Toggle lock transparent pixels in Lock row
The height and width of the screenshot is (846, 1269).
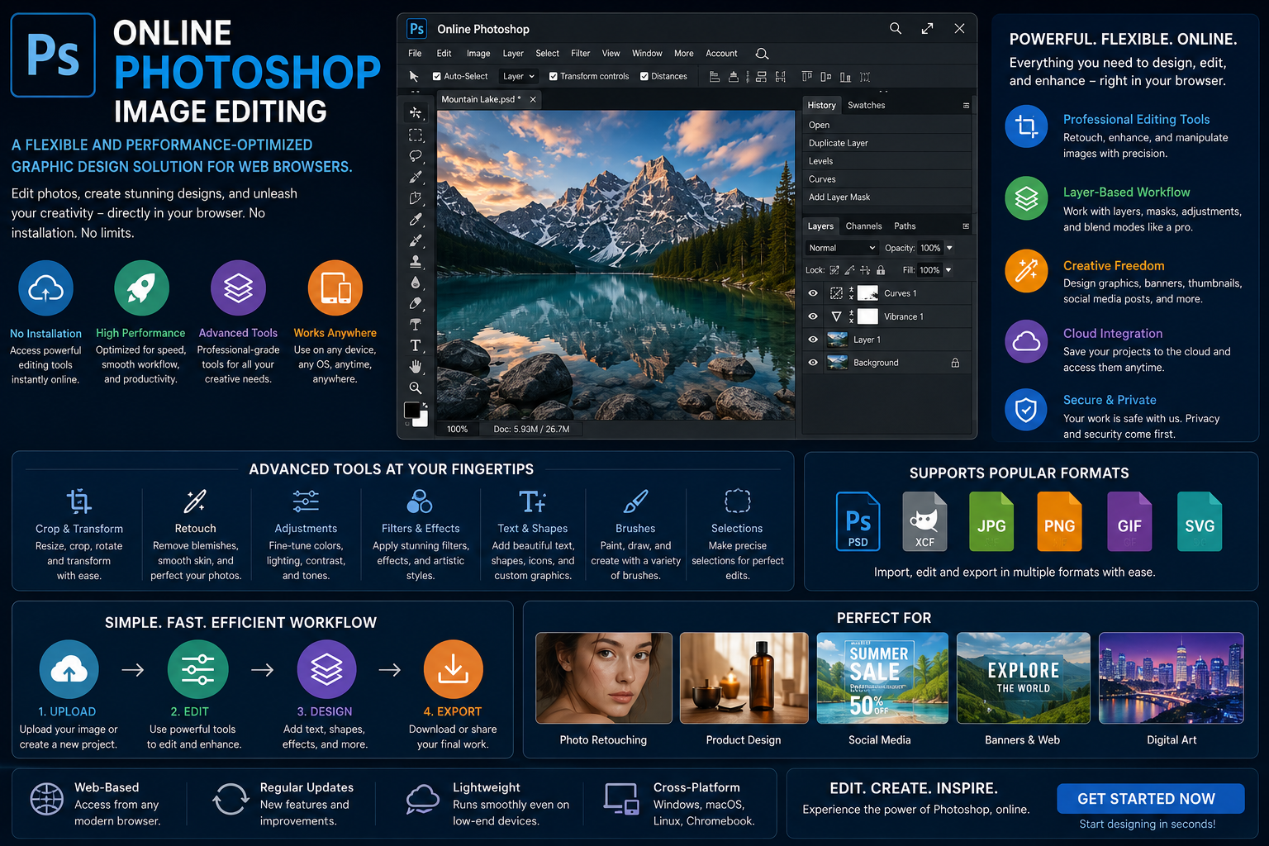click(x=834, y=270)
